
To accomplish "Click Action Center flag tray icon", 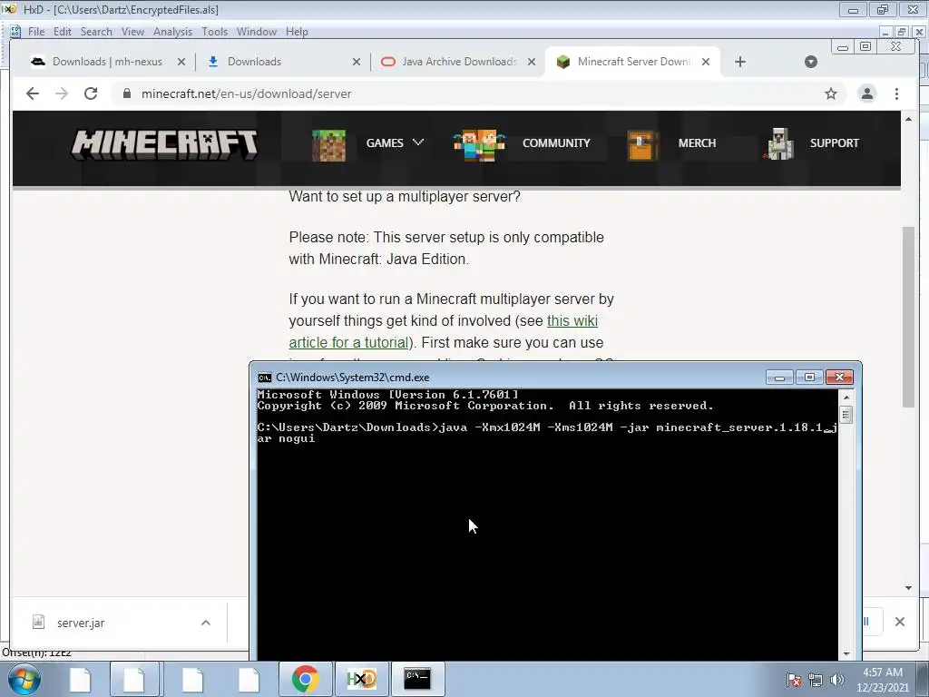I will (794, 680).
